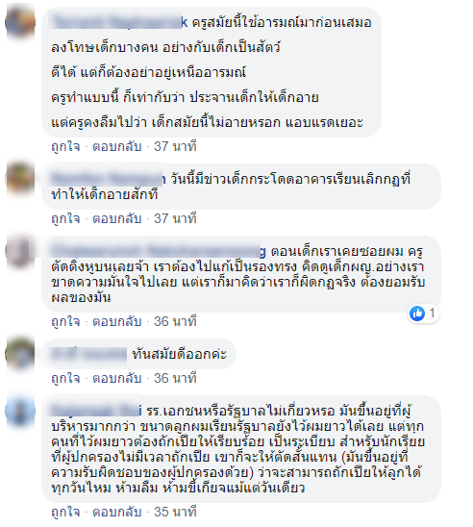Click the blue thumbs-up reaction icon
Image resolution: width=473 pixels, height=527 pixels.
point(417,314)
